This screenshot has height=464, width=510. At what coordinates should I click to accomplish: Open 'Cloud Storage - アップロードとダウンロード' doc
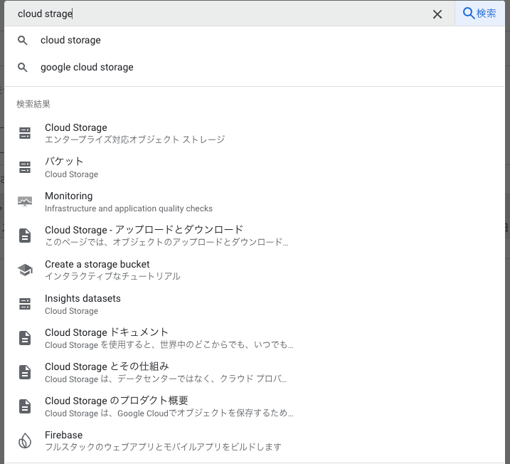point(255,236)
